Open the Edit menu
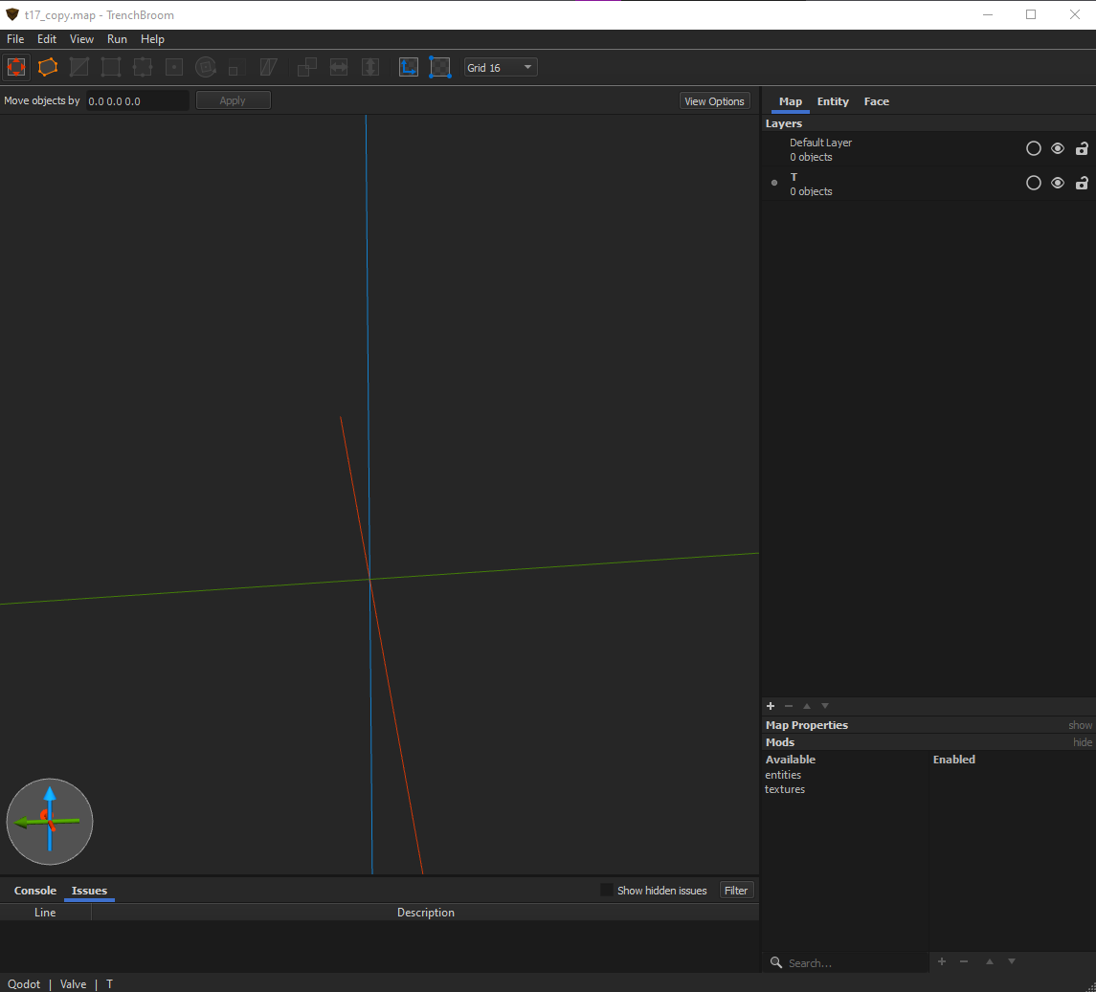The width and height of the screenshot is (1096, 992). [x=47, y=39]
